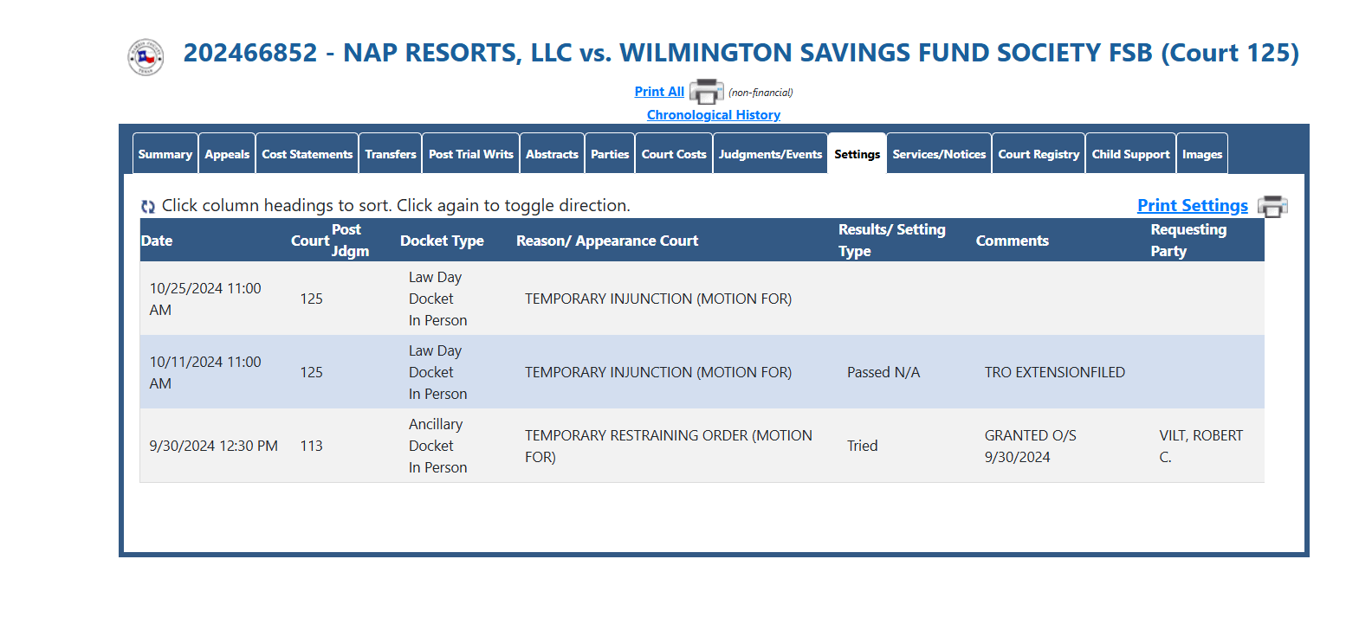Switch to the Summary tab
The image size is (1372, 617).
[165, 154]
